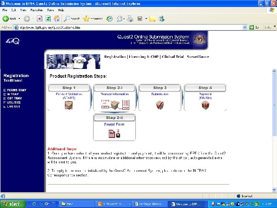Open the Word edit dropdown arrow

(x=146, y=18)
